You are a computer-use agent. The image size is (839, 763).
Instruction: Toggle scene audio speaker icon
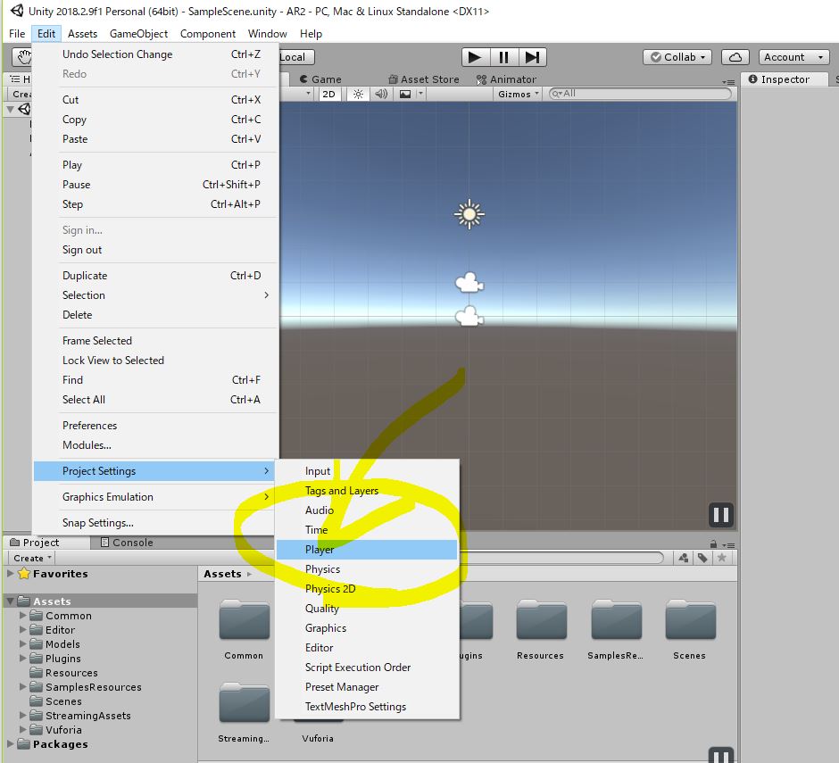pyautogui.click(x=381, y=95)
